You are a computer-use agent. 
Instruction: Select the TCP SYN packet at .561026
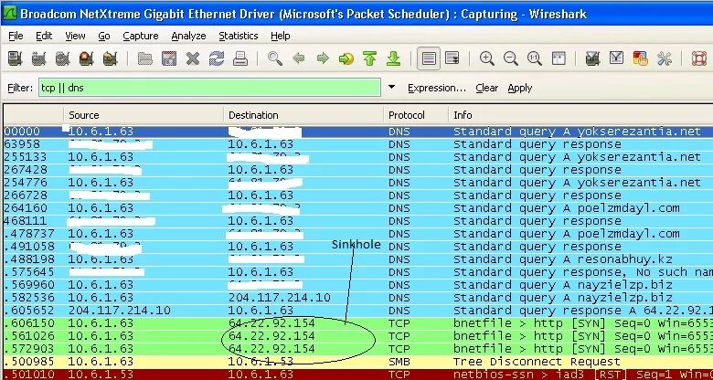(358, 336)
